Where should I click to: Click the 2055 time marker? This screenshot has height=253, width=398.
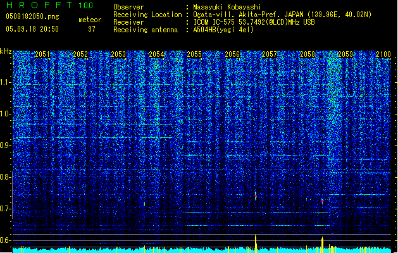tap(194, 54)
